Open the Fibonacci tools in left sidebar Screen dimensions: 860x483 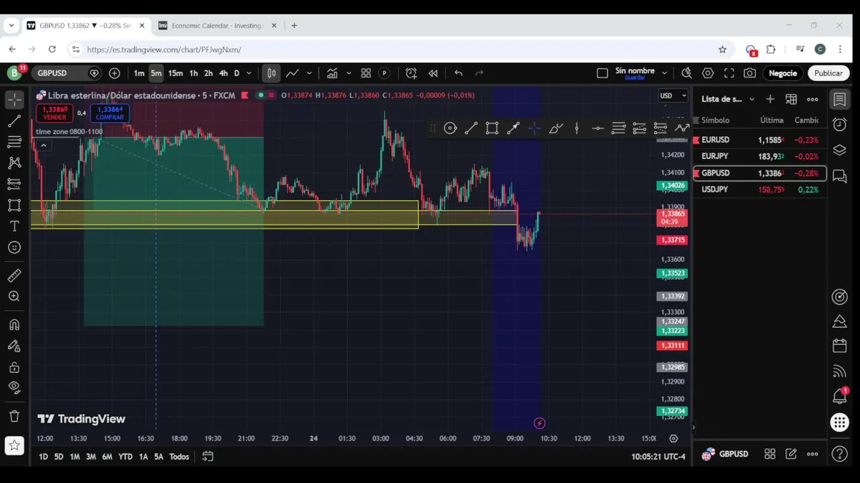pyautogui.click(x=14, y=142)
